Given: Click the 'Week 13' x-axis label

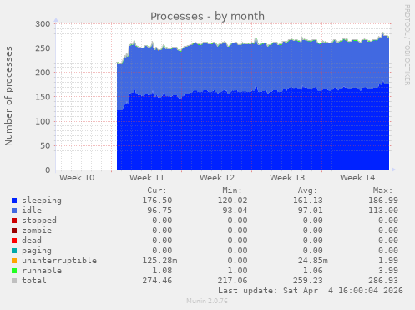Looking at the screenshot, I should click(x=287, y=178).
